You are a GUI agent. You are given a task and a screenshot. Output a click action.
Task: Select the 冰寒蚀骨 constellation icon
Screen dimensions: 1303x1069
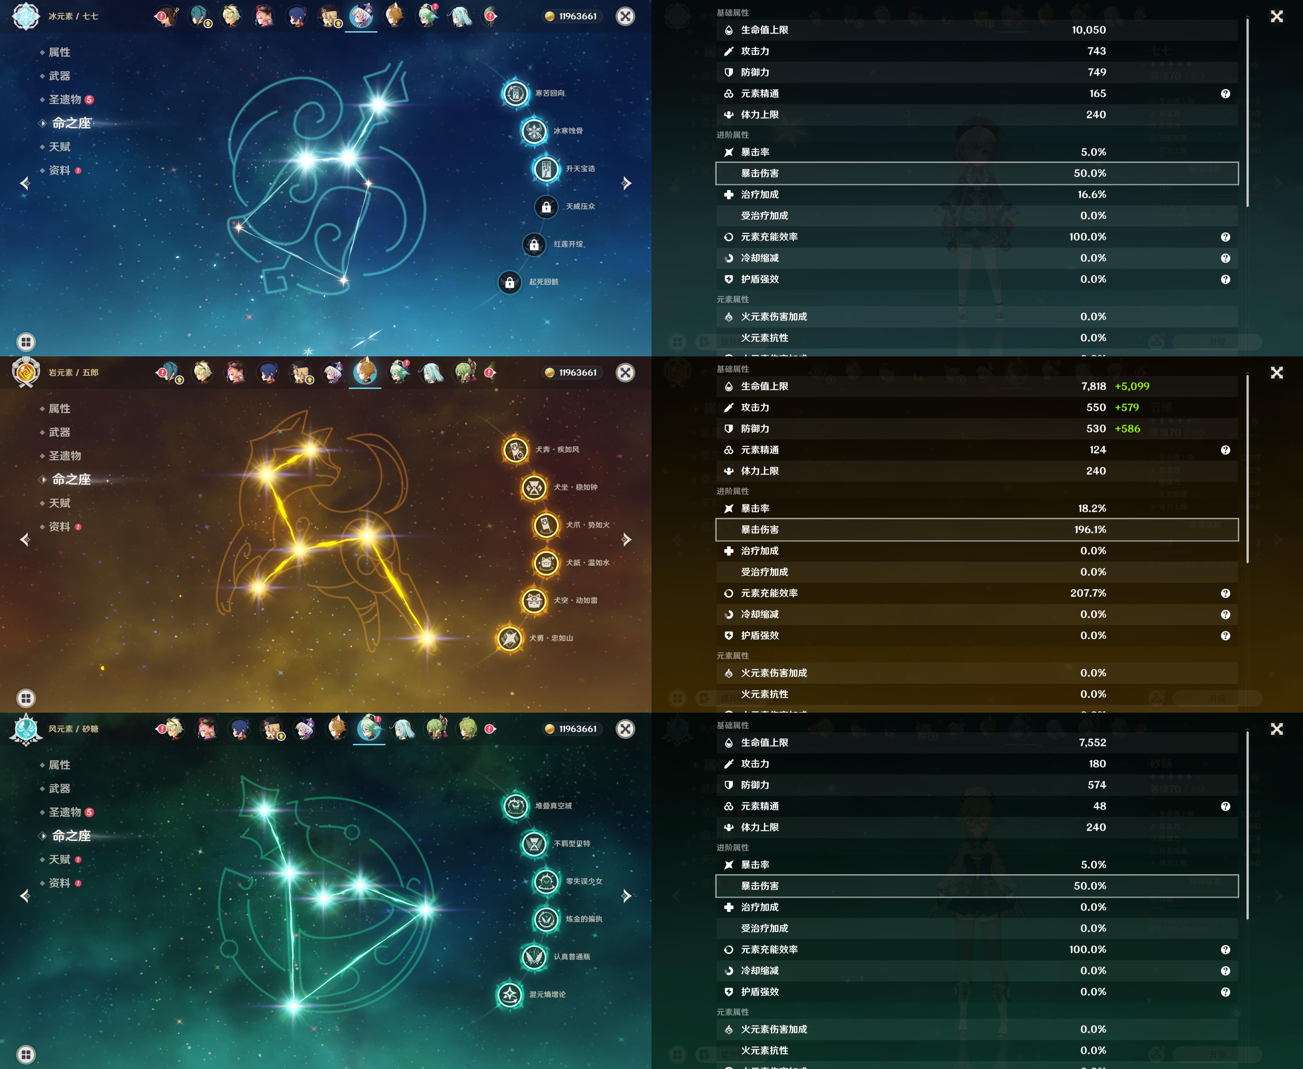(534, 131)
